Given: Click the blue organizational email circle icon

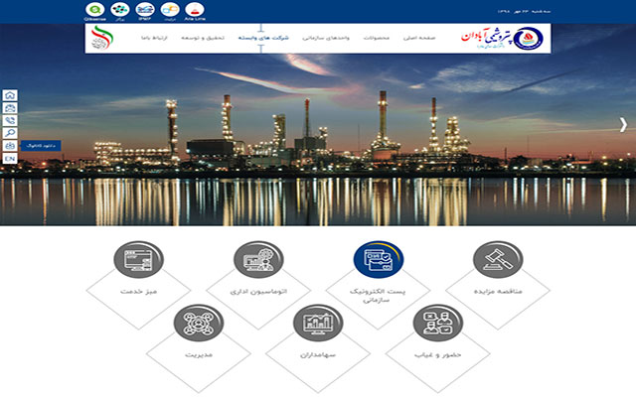Looking at the screenshot, I should pos(378,259).
